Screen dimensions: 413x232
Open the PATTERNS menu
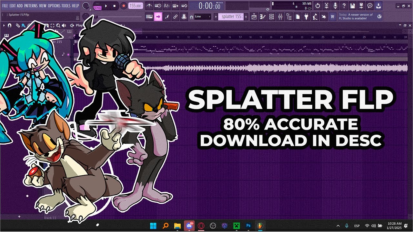pyautogui.click(x=31, y=6)
